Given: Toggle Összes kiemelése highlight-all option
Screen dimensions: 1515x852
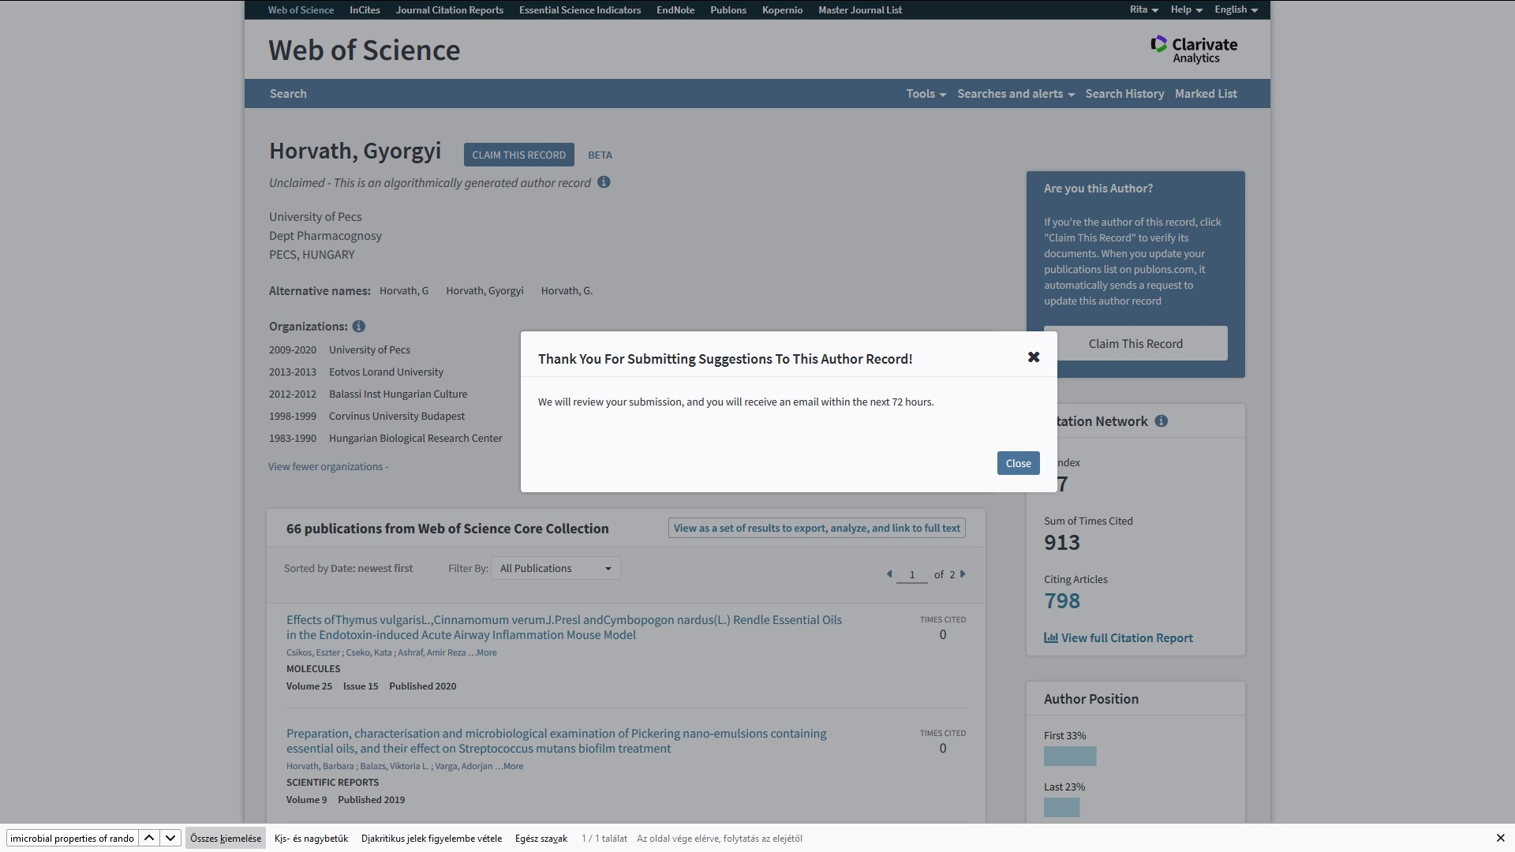Looking at the screenshot, I should (x=226, y=838).
